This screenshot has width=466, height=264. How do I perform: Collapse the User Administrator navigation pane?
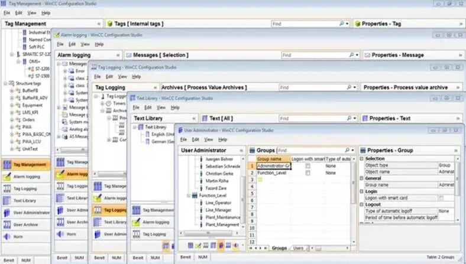[x=241, y=150]
